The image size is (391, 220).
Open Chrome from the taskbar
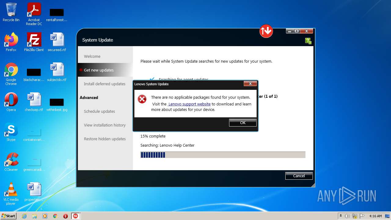(55, 216)
